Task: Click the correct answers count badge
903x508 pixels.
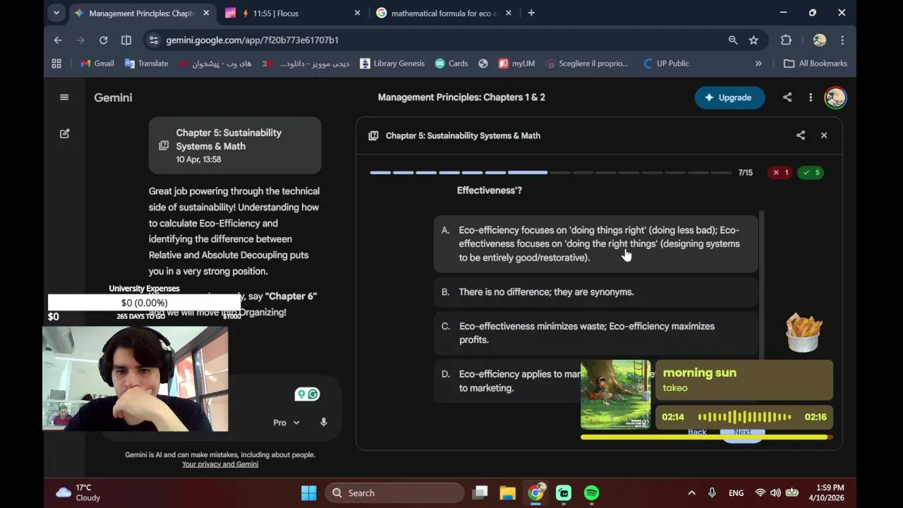Action: [811, 172]
